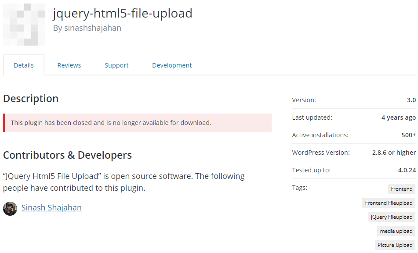Click the "WordPress Version:" label
This screenshot has width=418, height=253.
click(x=321, y=153)
